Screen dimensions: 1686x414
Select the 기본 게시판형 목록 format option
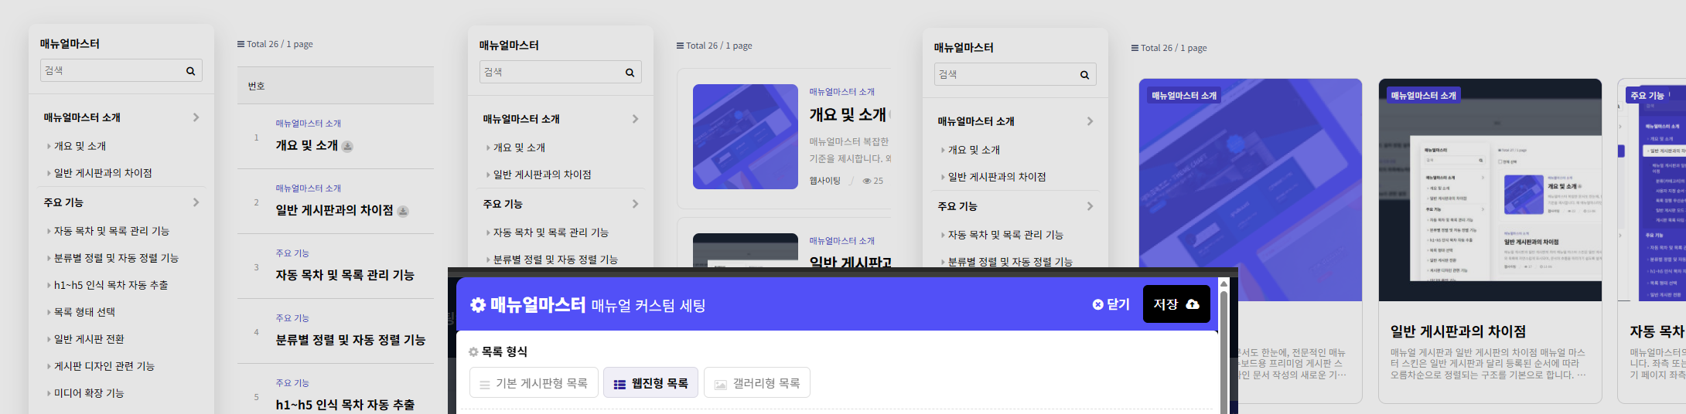[534, 383]
